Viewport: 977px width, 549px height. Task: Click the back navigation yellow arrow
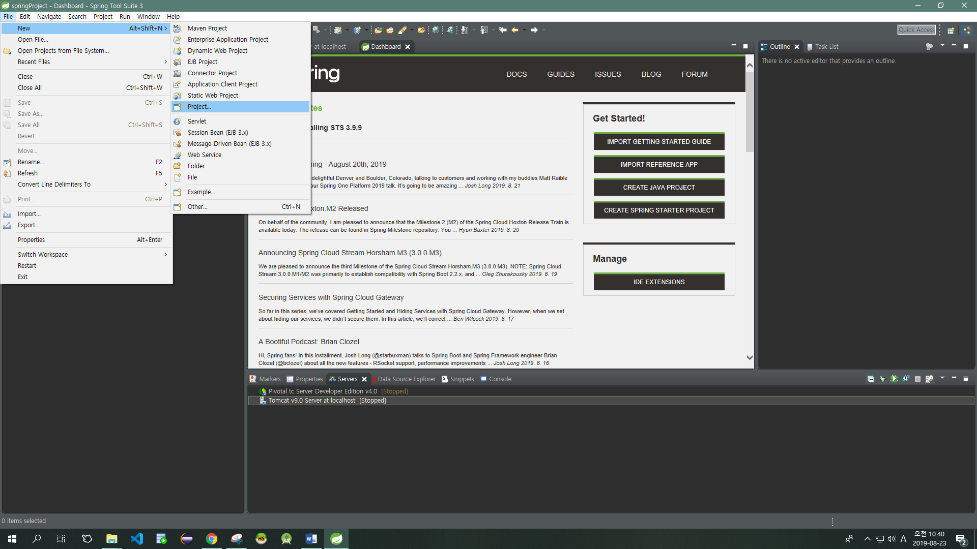tap(515, 30)
